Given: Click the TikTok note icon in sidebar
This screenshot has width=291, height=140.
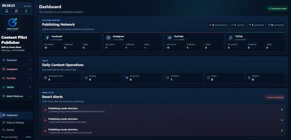Looking at the screenshot, I should tap(4, 87).
